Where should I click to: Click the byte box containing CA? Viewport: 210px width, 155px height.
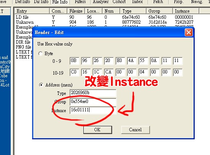click(x=109, y=72)
